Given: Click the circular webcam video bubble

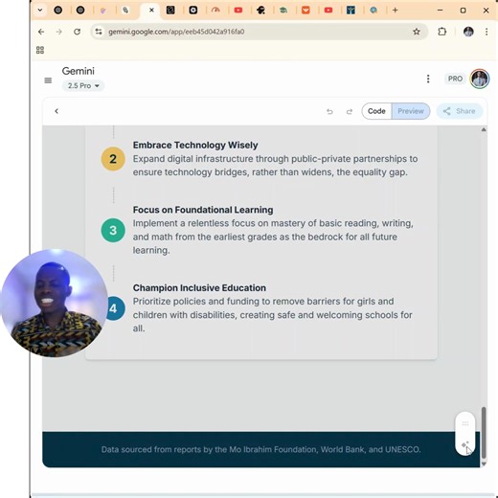Looking at the screenshot, I should 55,303.
